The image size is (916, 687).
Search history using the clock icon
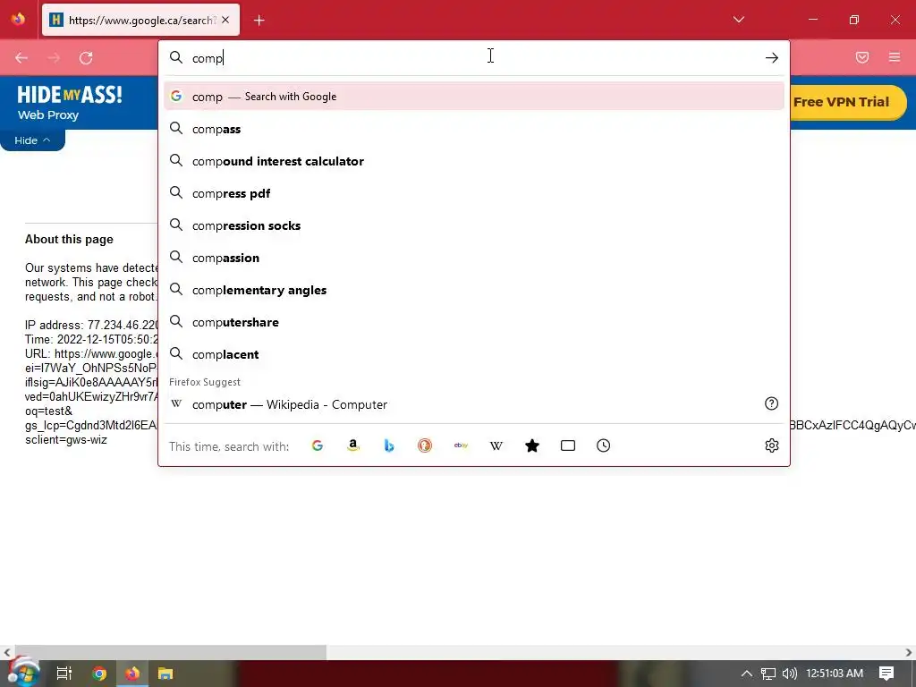pos(604,445)
